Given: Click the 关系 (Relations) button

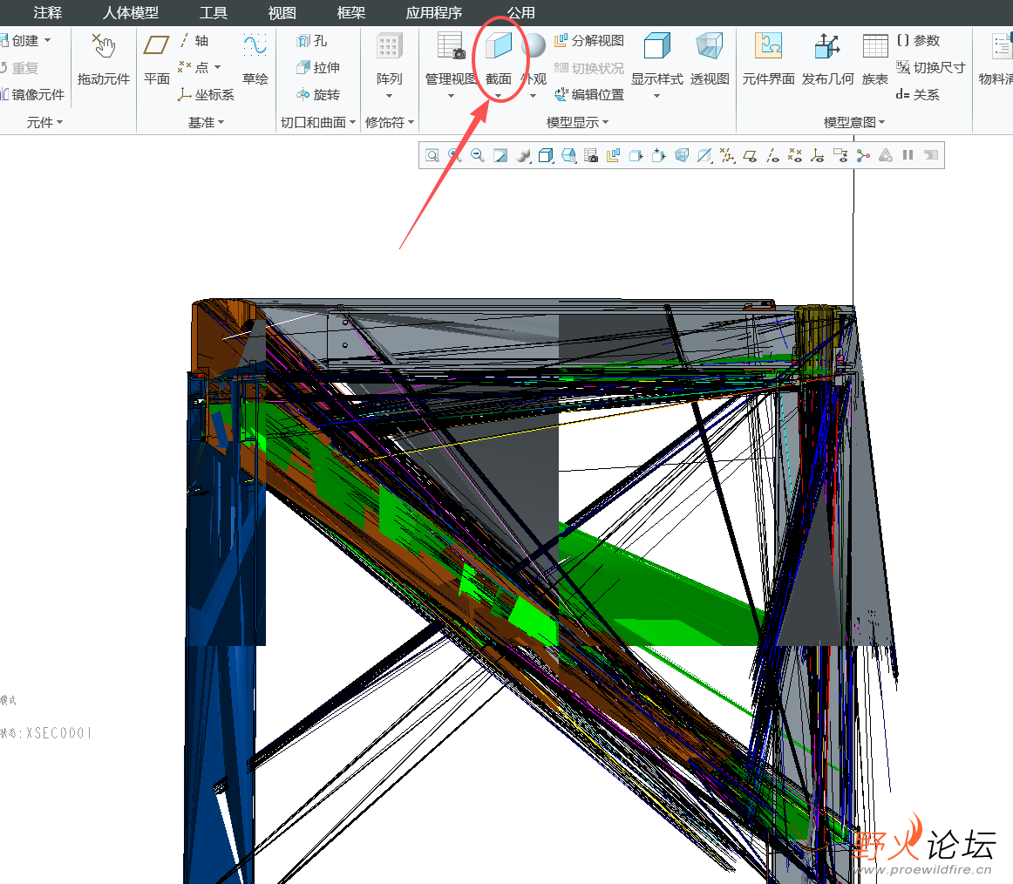Looking at the screenshot, I should (917, 95).
